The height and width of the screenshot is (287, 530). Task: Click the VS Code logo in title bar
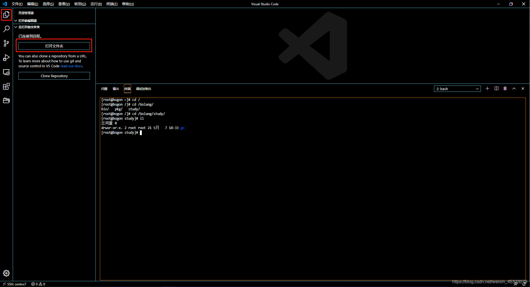(5, 4)
